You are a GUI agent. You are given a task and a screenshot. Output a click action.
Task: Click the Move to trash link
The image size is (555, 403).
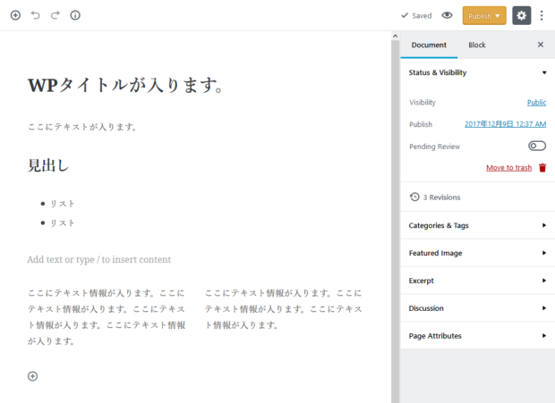click(x=508, y=168)
